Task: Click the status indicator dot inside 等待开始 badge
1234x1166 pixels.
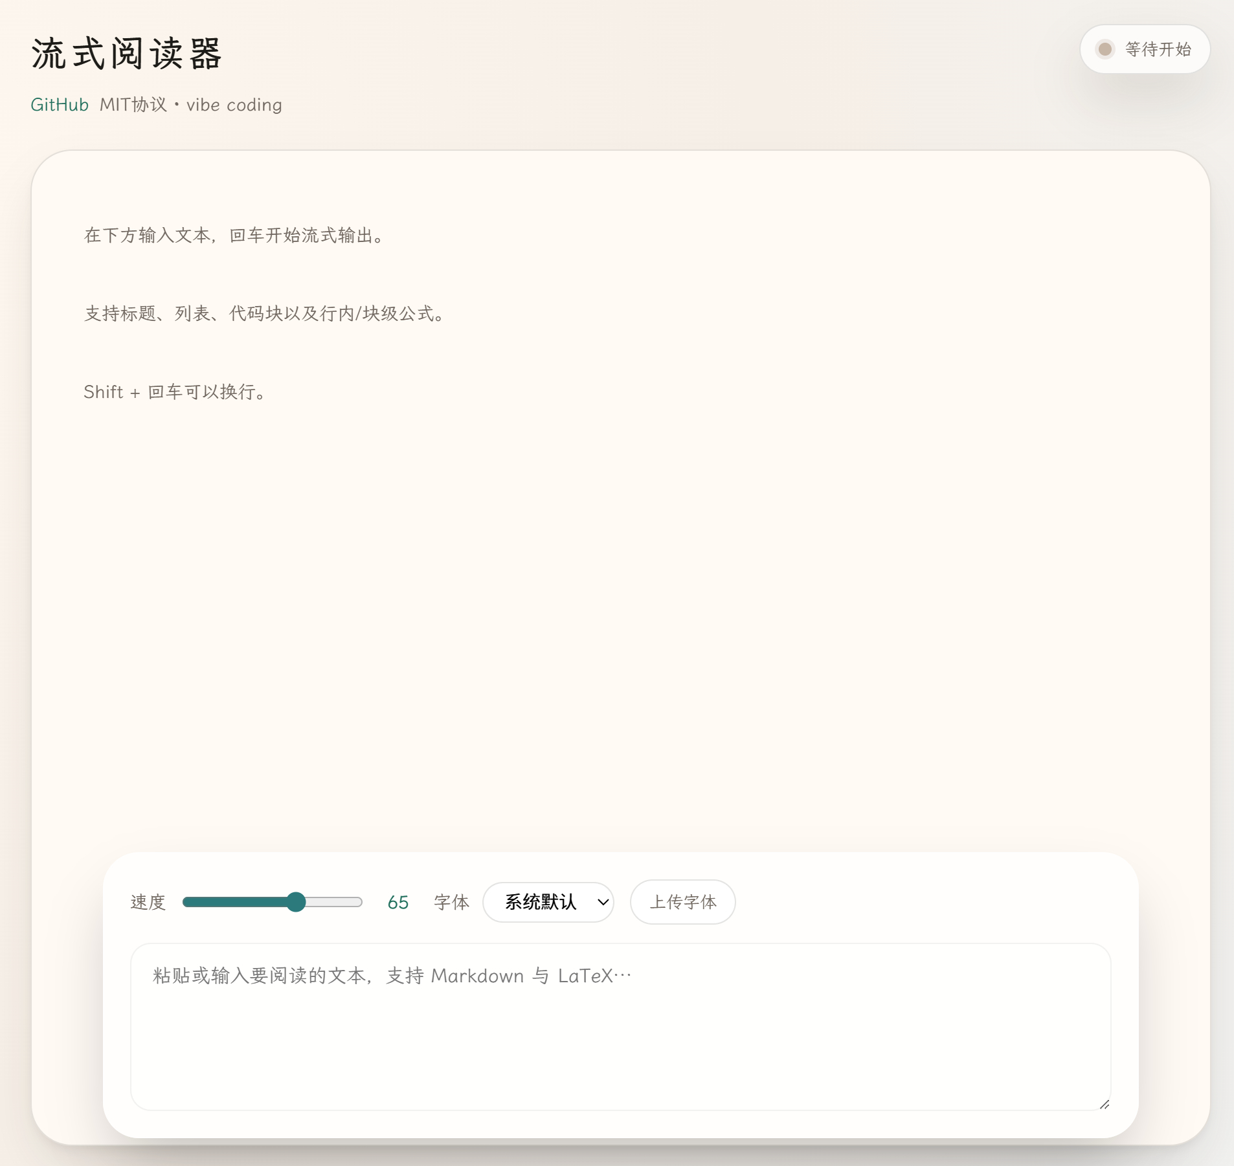Action: coord(1105,49)
